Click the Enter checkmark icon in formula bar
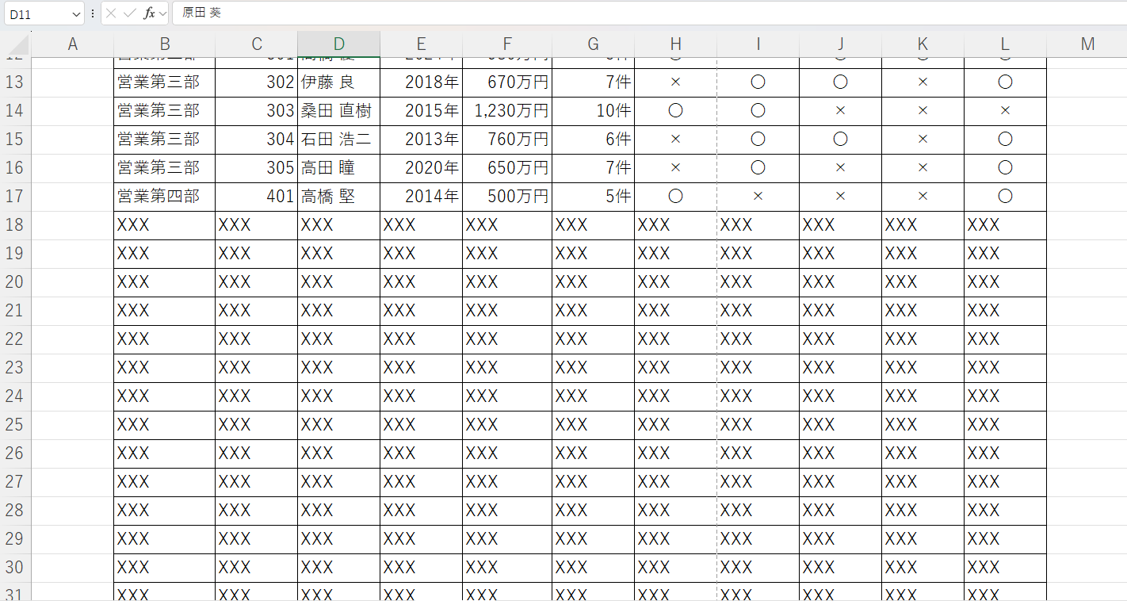Viewport: 1127px width, 601px height. tap(130, 13)
